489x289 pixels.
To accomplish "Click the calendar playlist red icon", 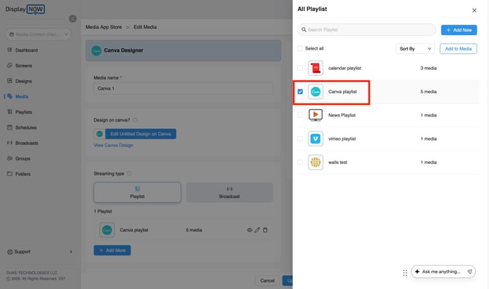I will tap(315, 68).
